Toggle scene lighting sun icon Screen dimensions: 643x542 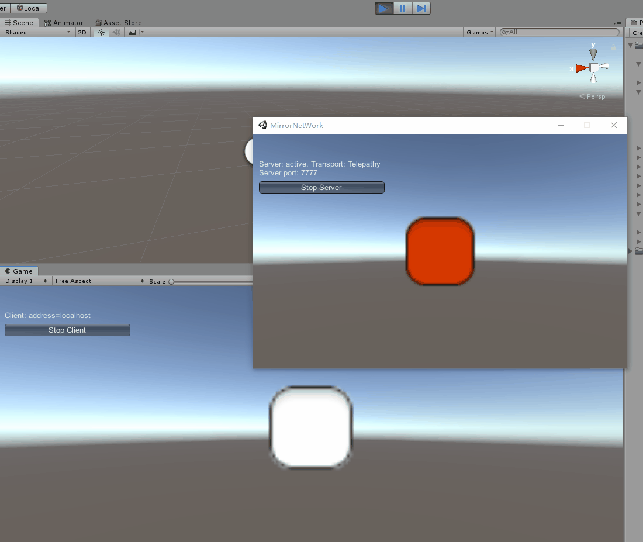click(101, 32)
